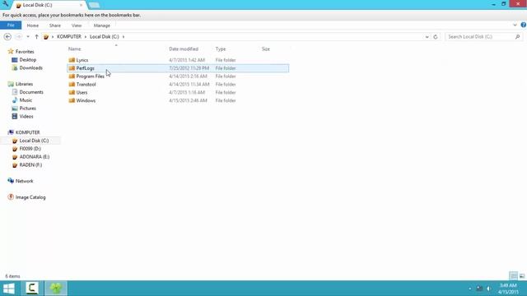Open the address bar history dropdown
527x296 pixels.
pos(427,37)
